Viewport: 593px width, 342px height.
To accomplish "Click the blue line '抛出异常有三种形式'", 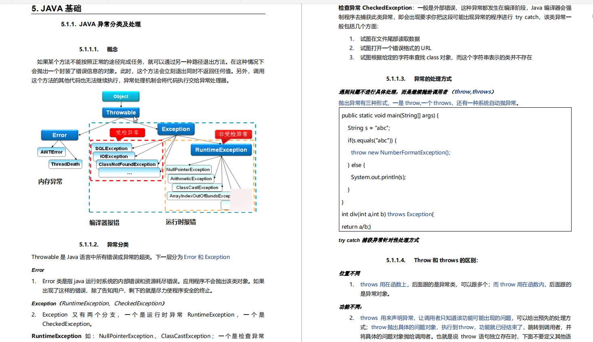I will coord(429,103).
